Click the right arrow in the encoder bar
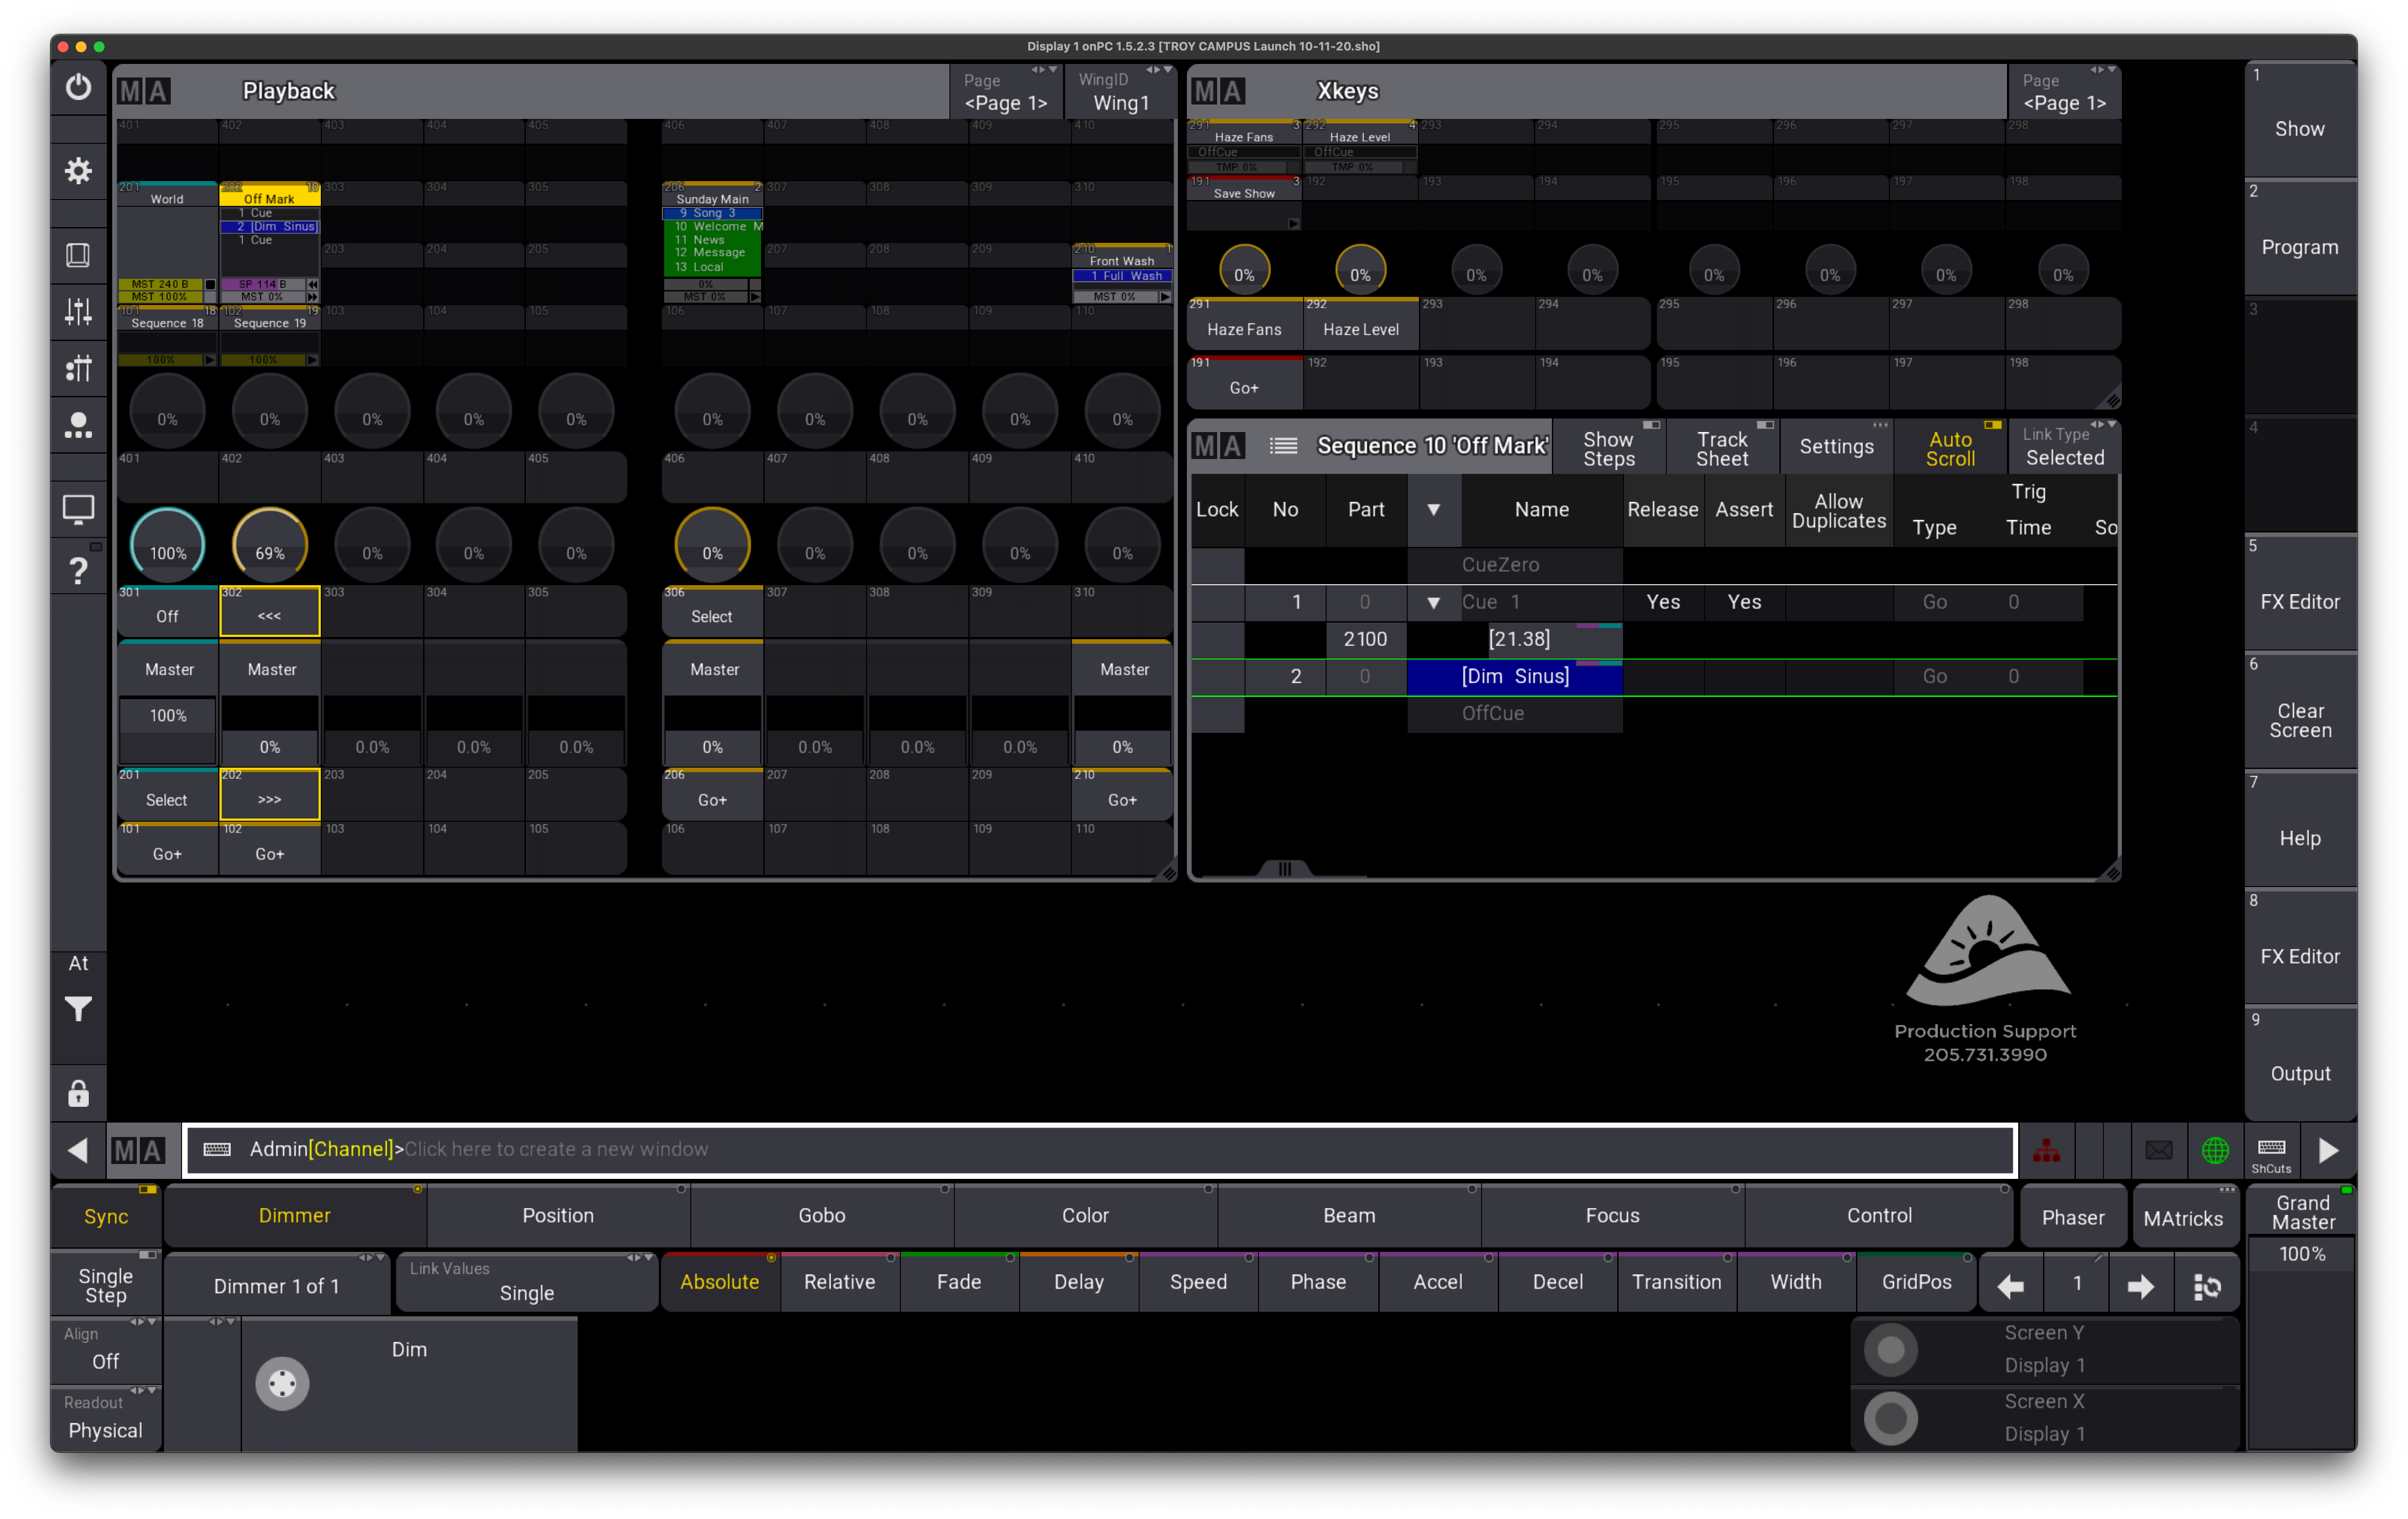 2140,1286
